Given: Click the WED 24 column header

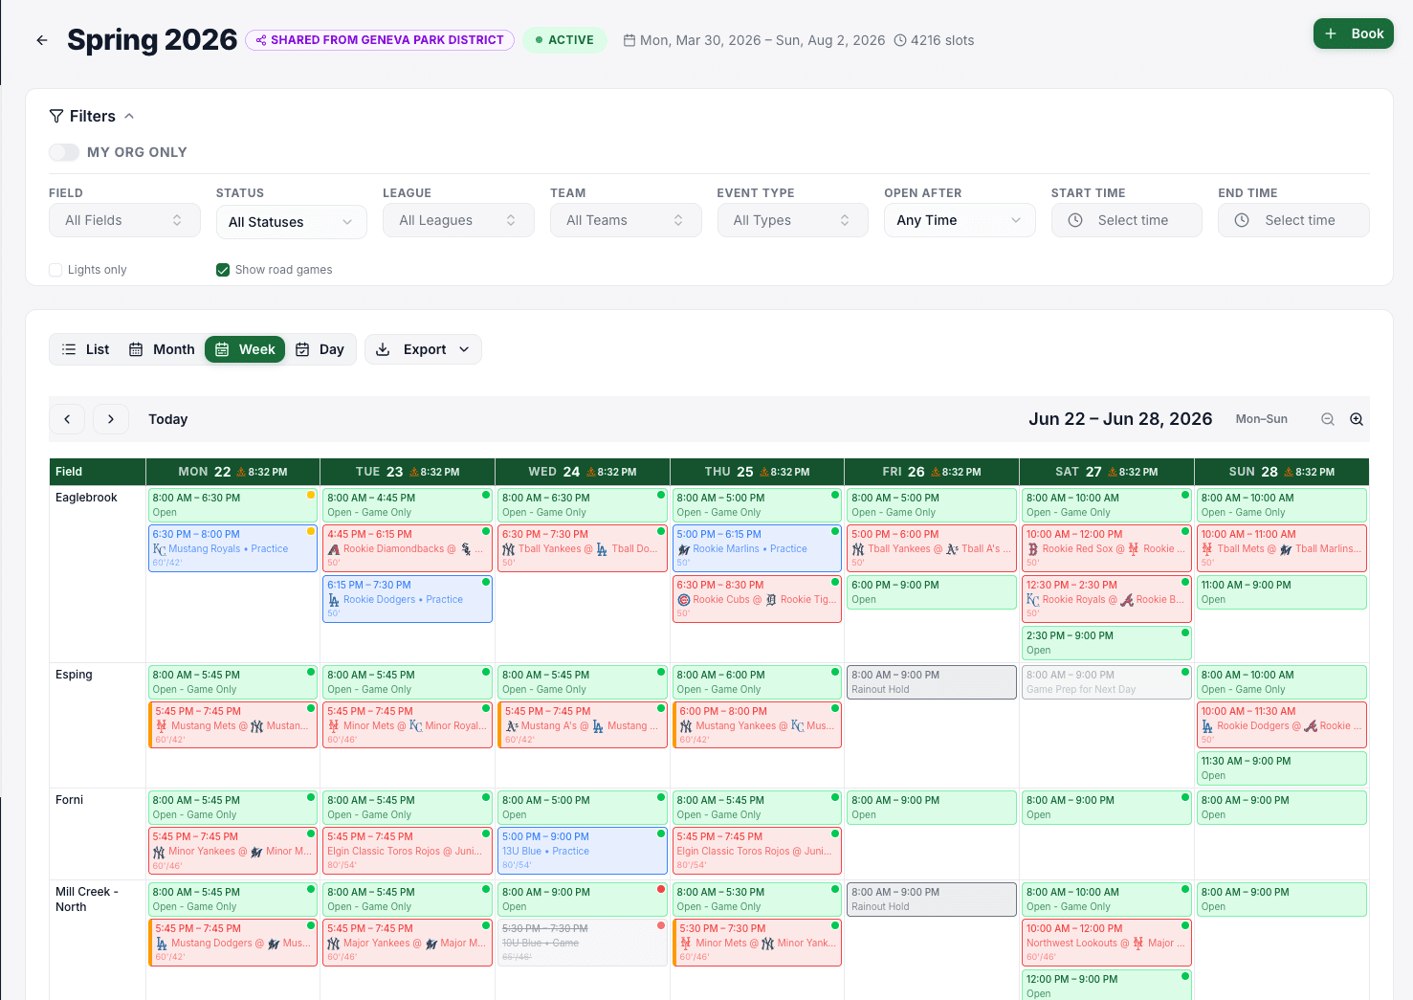Looking at the screenshot, I should 583,472.
